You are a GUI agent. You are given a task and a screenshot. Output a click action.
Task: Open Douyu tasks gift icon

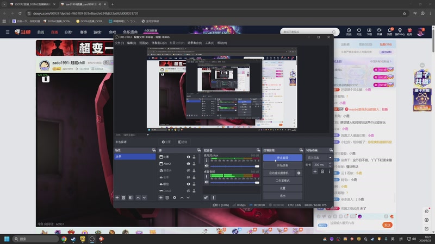(410, 31)
